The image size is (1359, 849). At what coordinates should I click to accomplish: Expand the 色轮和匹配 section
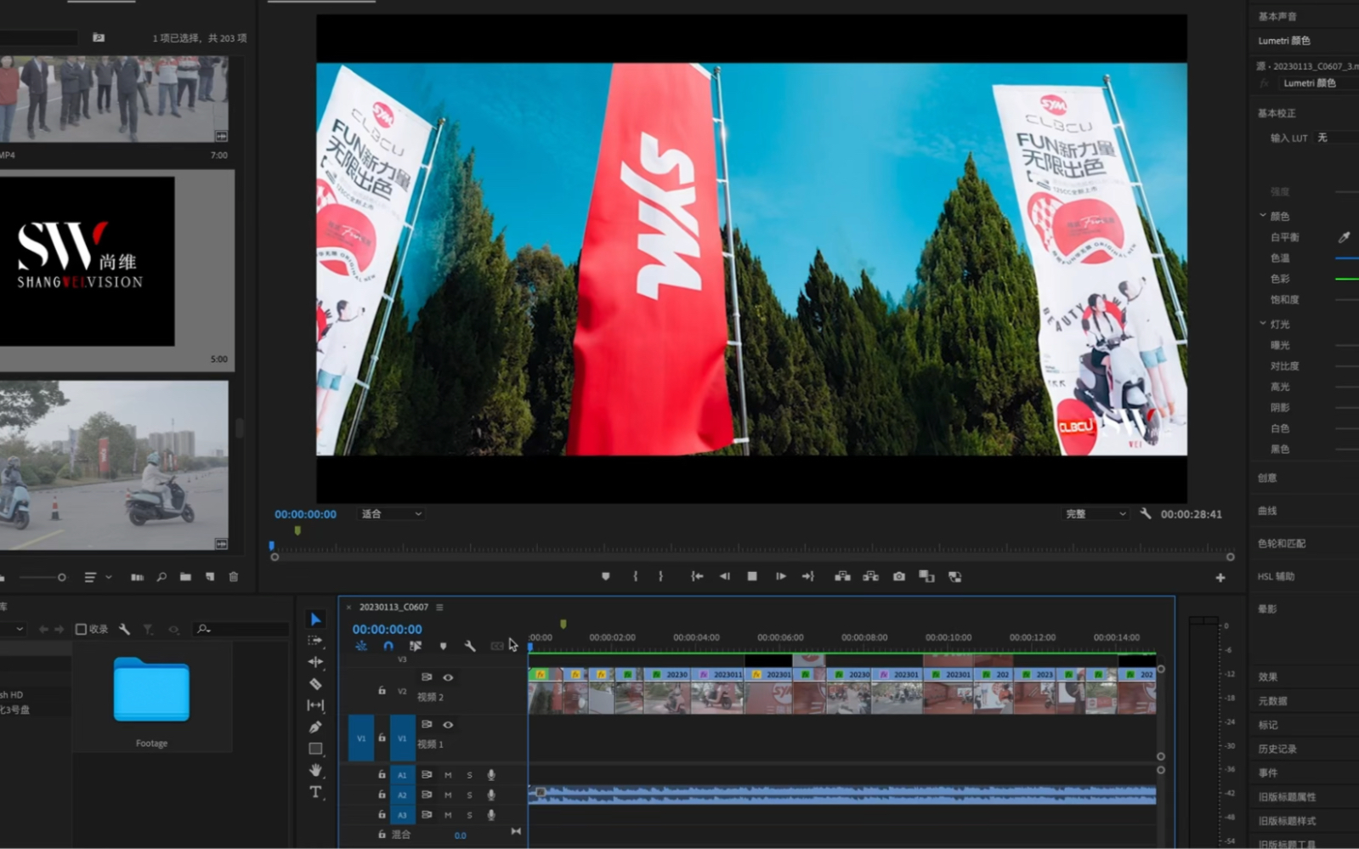click(x=1282, y=543)
